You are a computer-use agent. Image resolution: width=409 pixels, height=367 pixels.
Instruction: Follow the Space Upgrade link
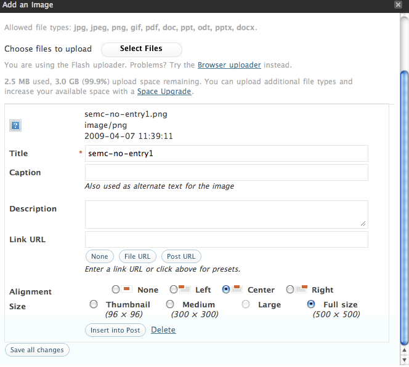[164, 92]
